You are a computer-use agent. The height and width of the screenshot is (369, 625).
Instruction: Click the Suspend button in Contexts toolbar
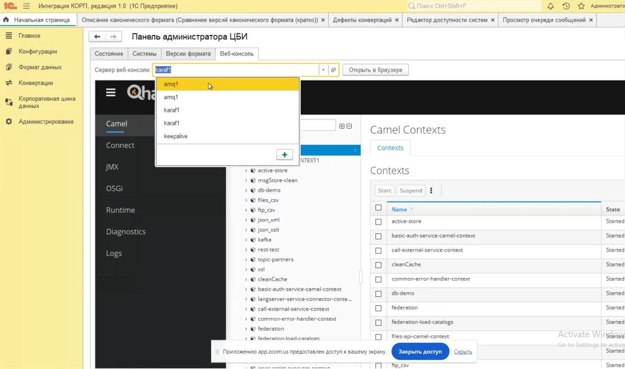coord(411,190)
